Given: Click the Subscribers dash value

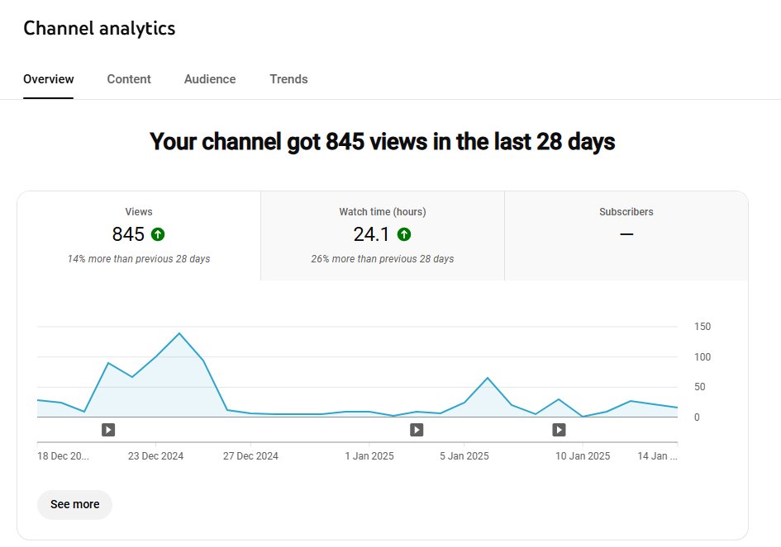Looking at the screenshot, I should (x=626, y=234).
